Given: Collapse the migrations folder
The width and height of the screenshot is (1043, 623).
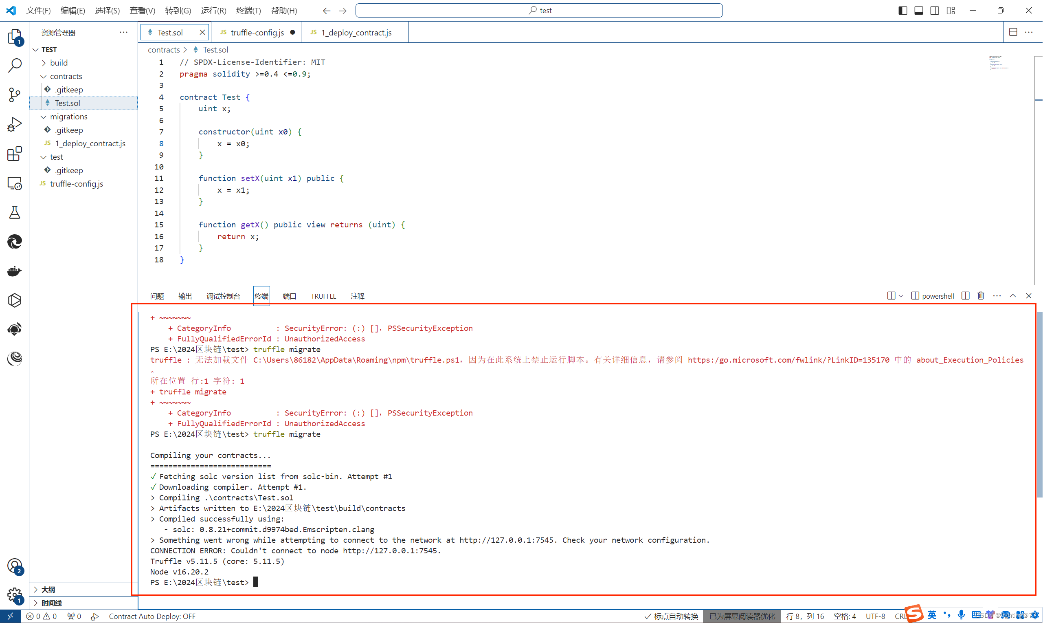Looking at the screenshot, I should [68, 116].
